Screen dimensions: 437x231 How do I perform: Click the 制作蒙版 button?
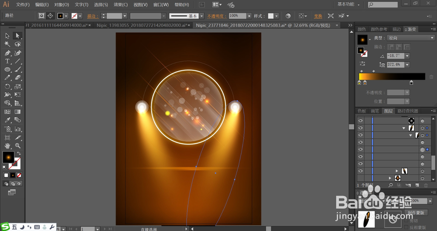416,212
